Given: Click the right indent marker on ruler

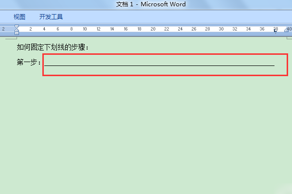Looking at the screenshot, I should [x=287, y=30].
